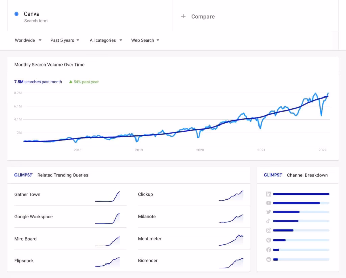The width and height of the screenshot is (346, 278).
Task: Click the Twitter channel icon
Action: pyautogui.click(x=268, y=212)
